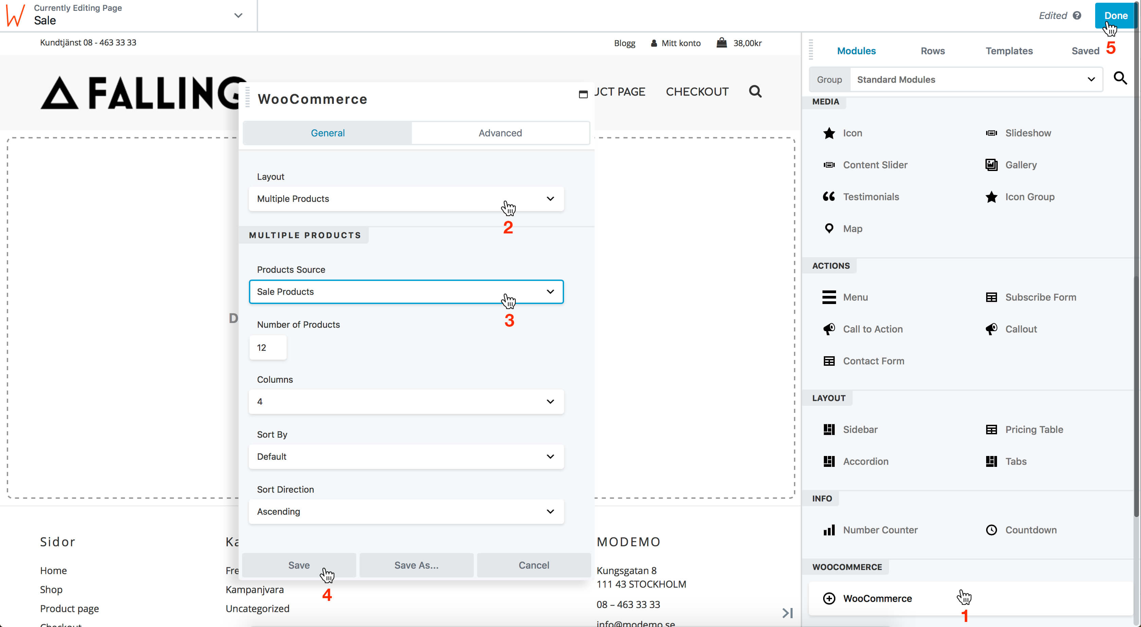Image resolution: width=1141 pixels, height=627 pixels.
Task: Click the shopping cart bag icon
Action: pyautogui.click(x=722, y=43)
